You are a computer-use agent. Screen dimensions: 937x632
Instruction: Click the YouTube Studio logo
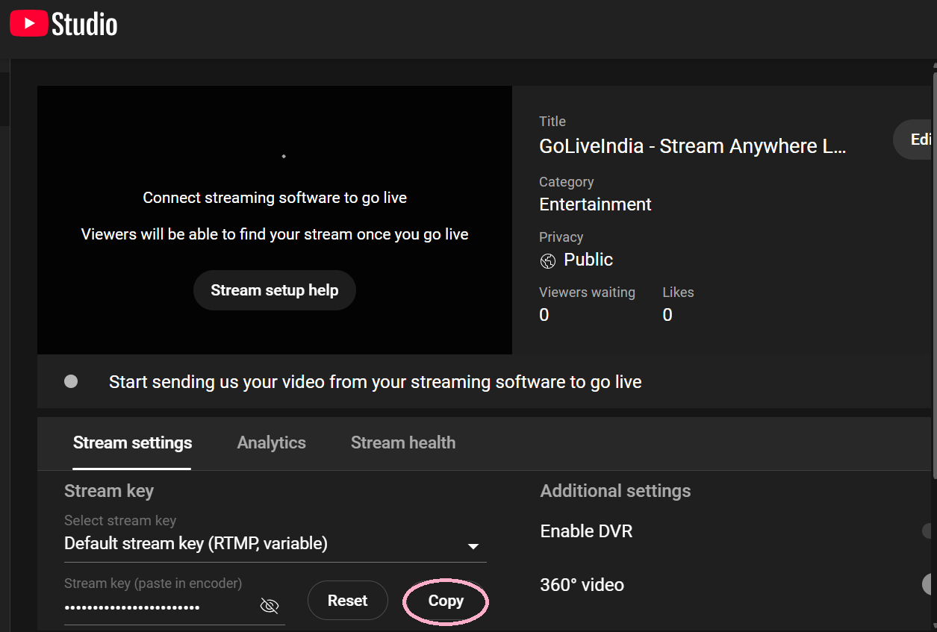63,24
